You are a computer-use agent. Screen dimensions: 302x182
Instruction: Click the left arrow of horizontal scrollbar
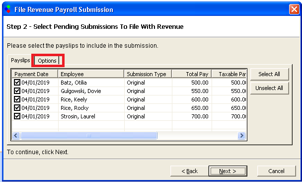point(16,136)
